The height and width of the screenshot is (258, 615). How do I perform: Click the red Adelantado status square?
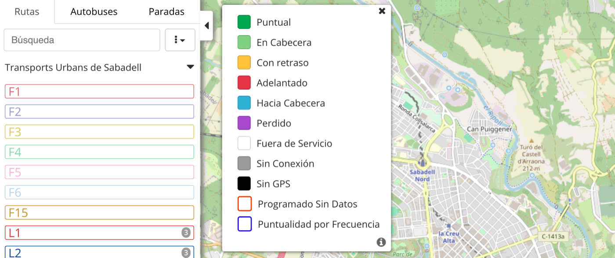tap(244, 82)
